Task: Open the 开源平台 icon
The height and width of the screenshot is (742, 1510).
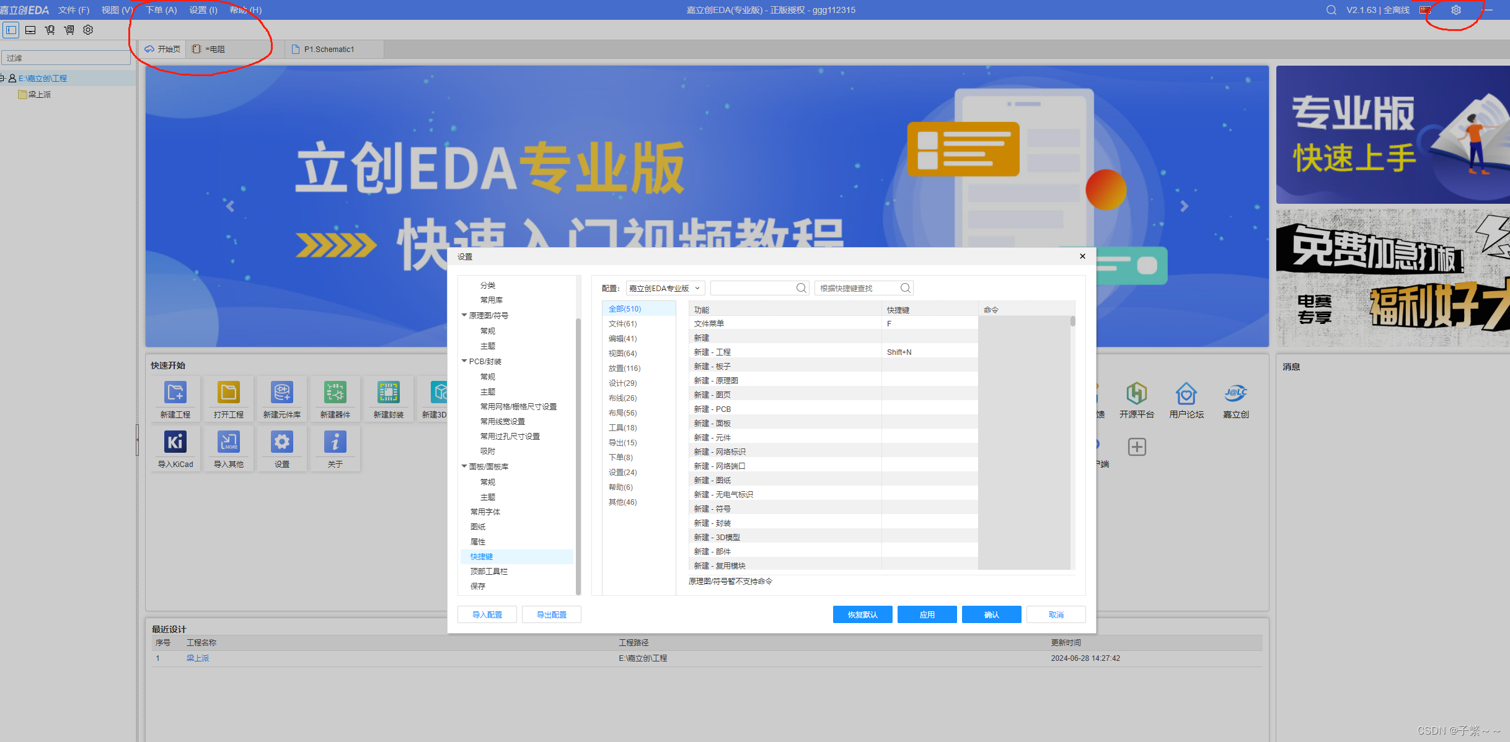Action: pyautogui.click(x=1136, y=394)
